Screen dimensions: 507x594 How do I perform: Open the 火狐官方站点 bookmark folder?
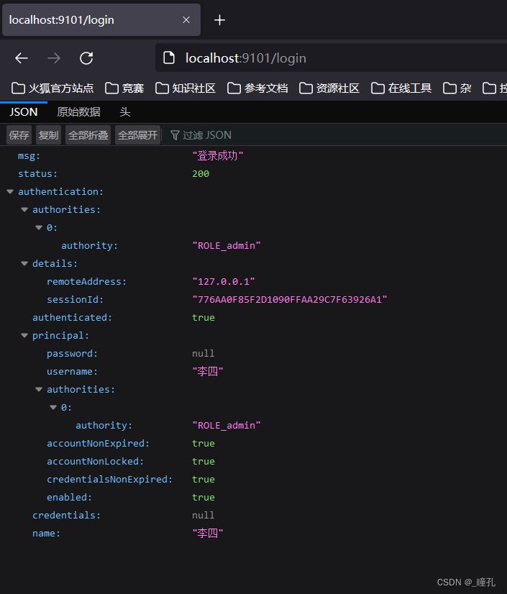pyautogui.click(x=52, y=88)
